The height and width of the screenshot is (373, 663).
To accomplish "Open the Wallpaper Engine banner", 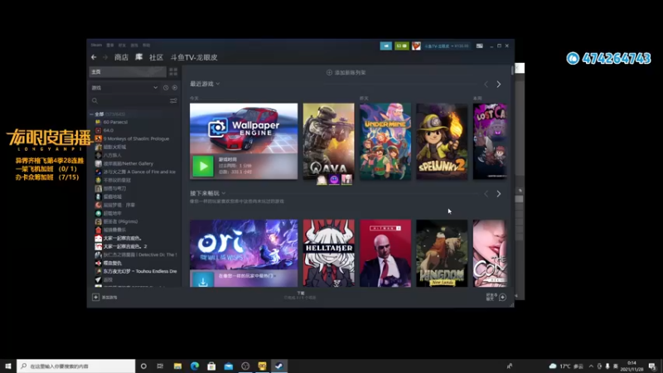I will pyautogui.click(x=244, y=128).
